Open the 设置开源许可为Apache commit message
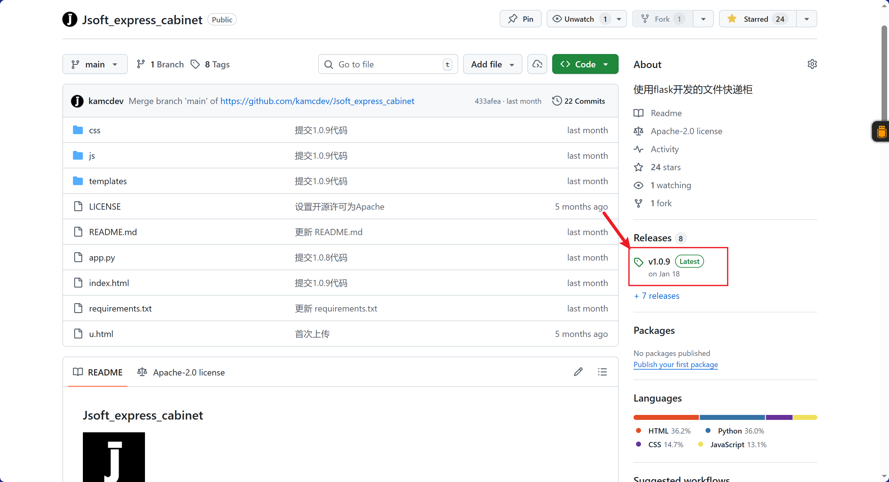The width and height of the screenshot is (889, 482). pos(340,207)
